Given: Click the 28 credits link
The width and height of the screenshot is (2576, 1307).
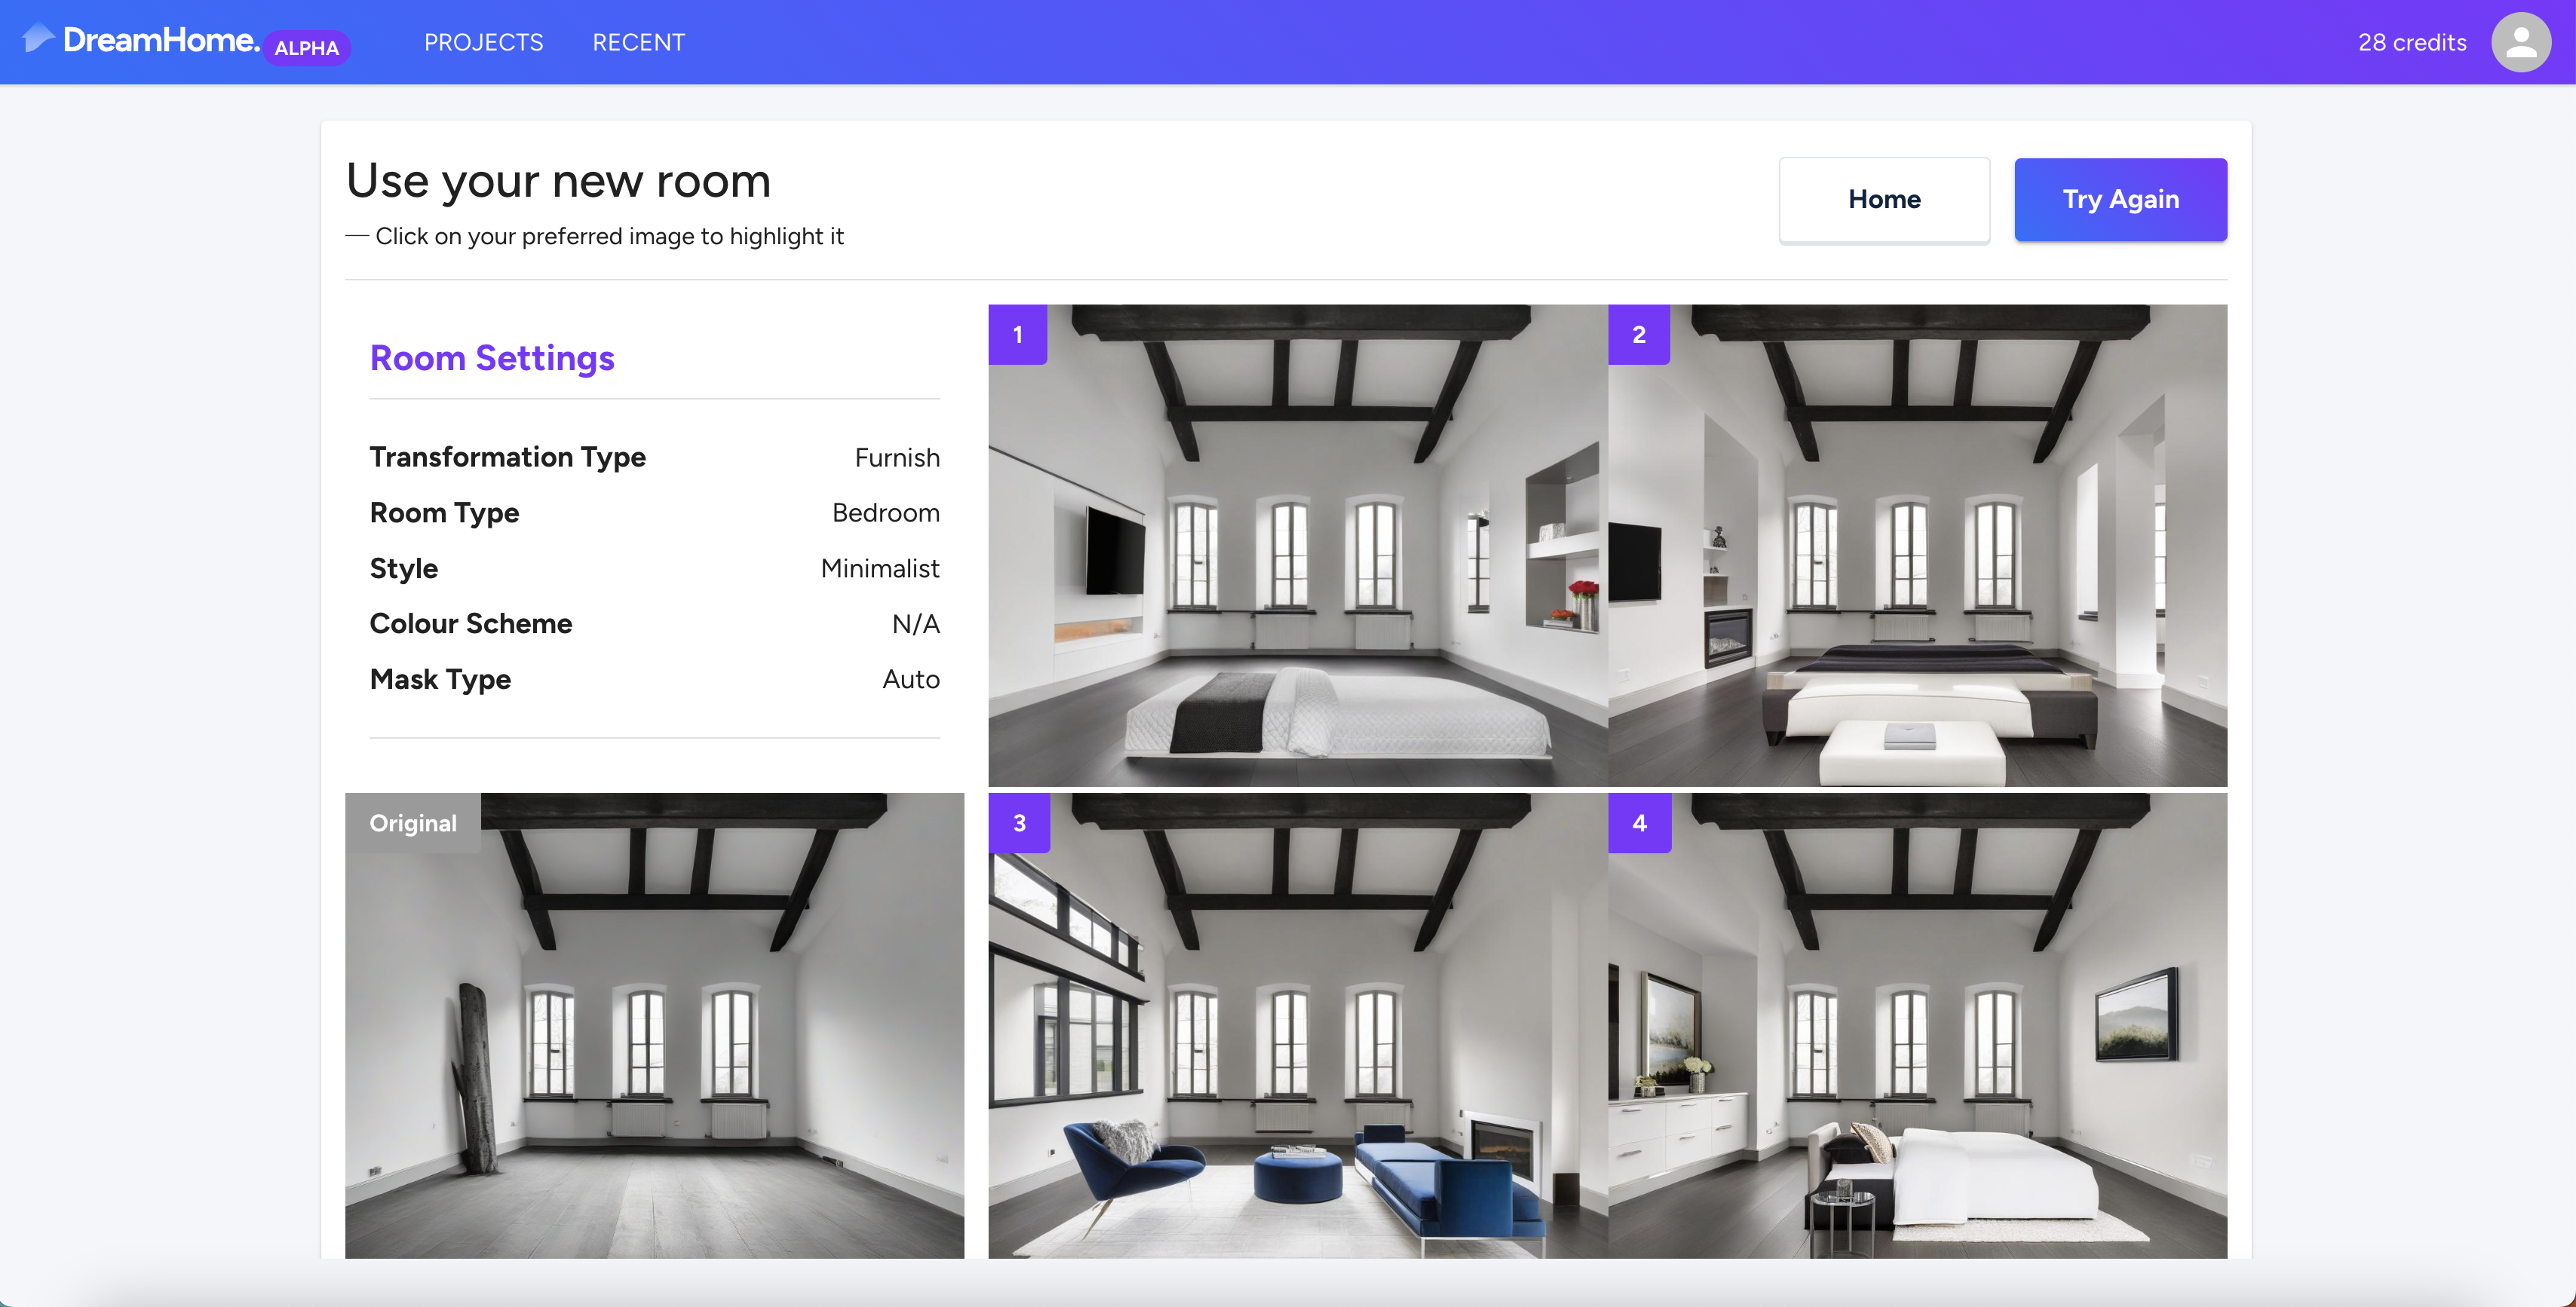Looking at the screenshot, I should point(2411,42).
